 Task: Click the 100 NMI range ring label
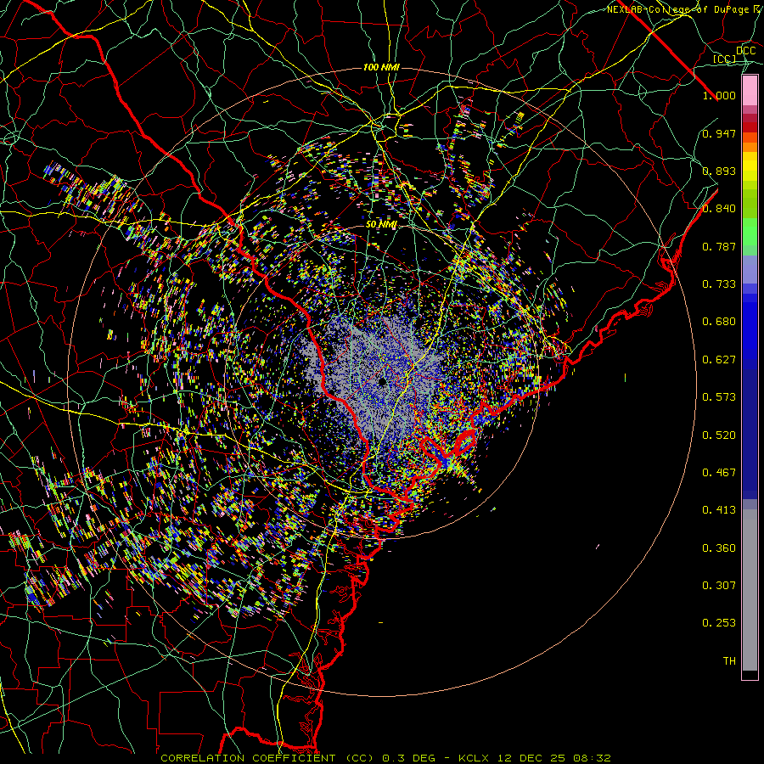381,67
